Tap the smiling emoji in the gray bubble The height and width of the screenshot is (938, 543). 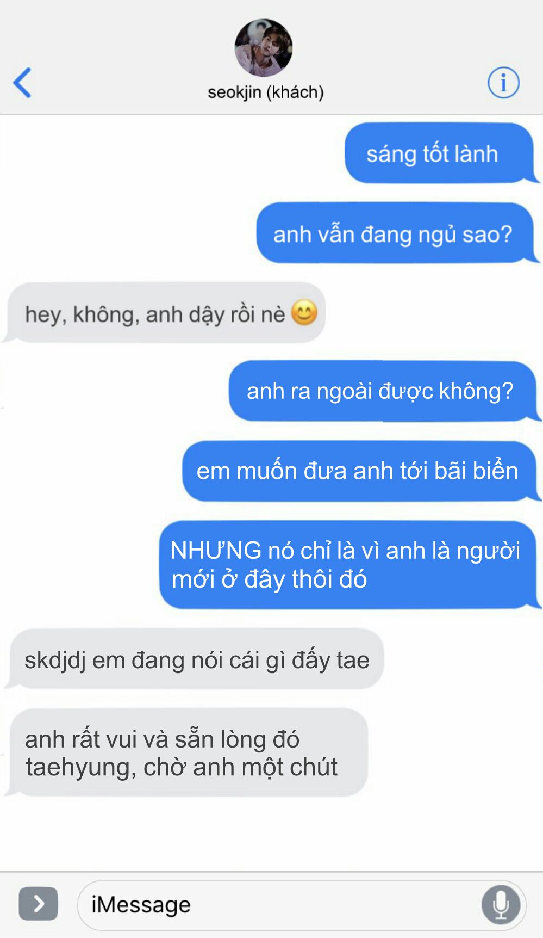(x=304, y=313)
